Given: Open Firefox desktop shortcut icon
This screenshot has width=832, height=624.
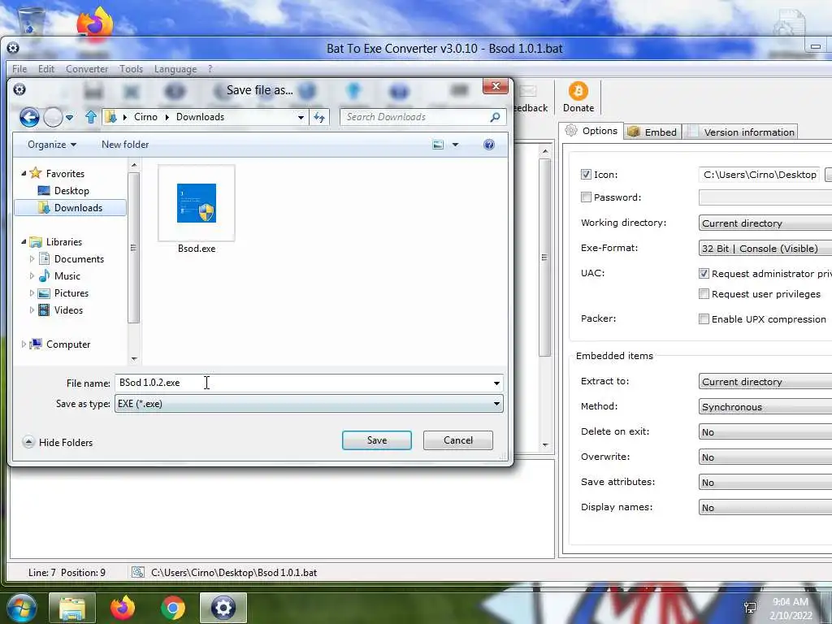Looking at the screenshot, I should 94,24.
